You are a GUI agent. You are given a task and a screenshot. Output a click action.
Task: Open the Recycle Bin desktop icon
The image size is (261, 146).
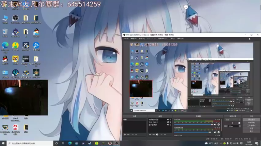coord(5,33)
